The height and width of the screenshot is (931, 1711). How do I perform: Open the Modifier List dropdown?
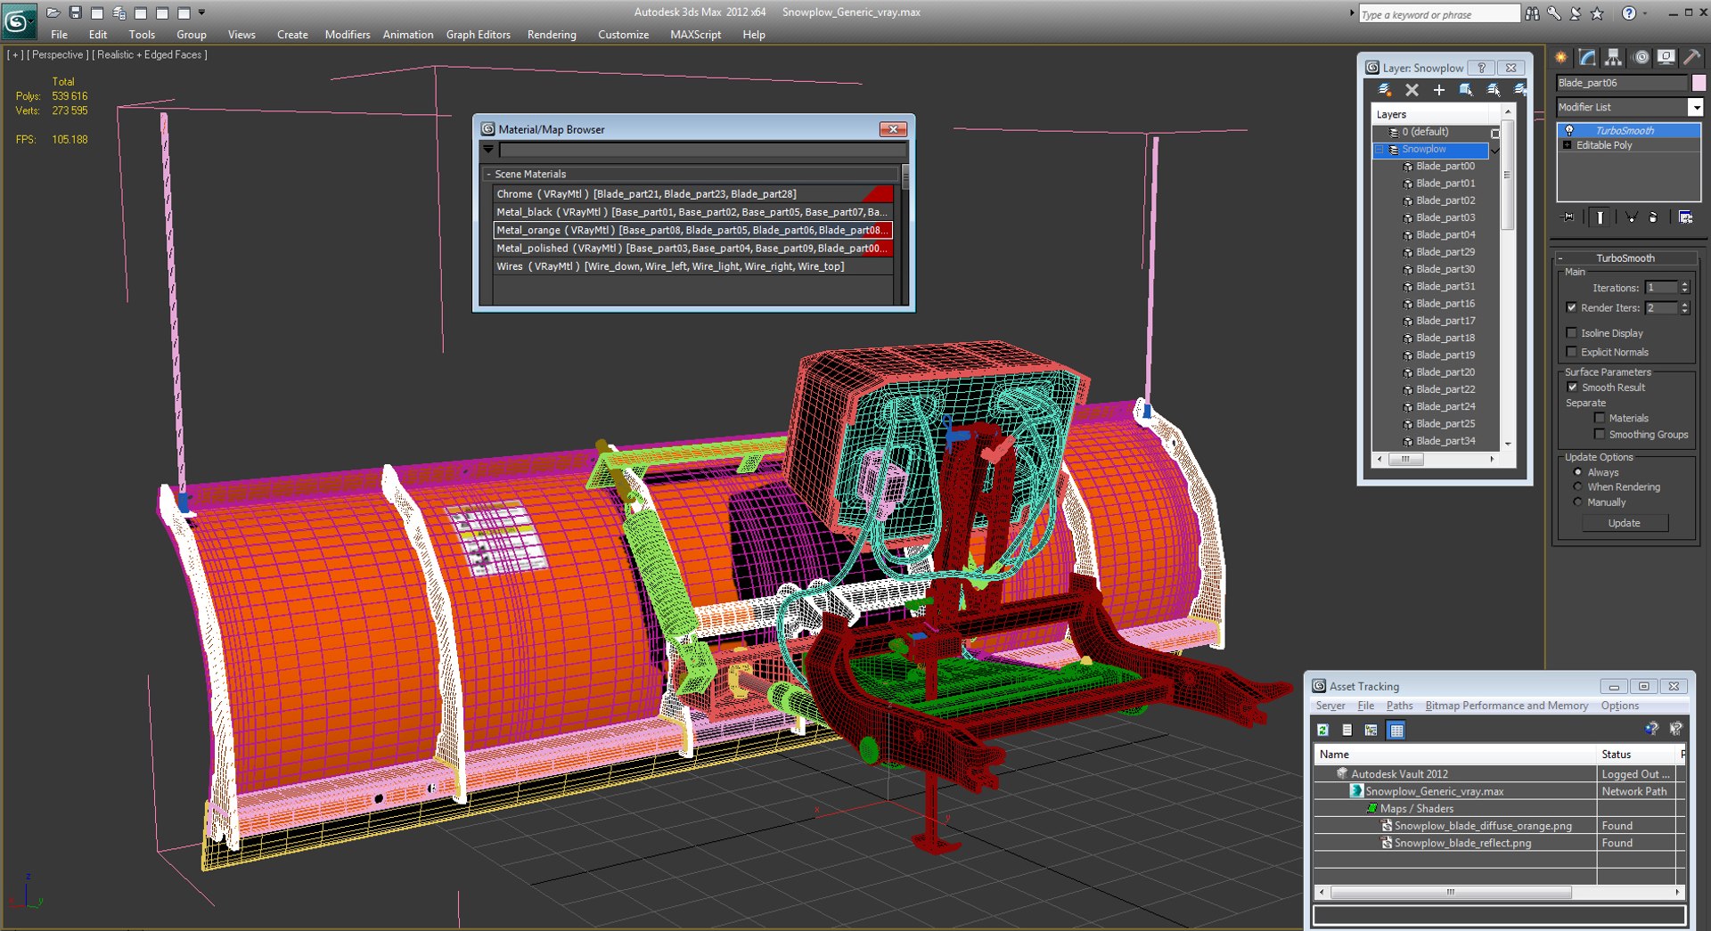1695,107
